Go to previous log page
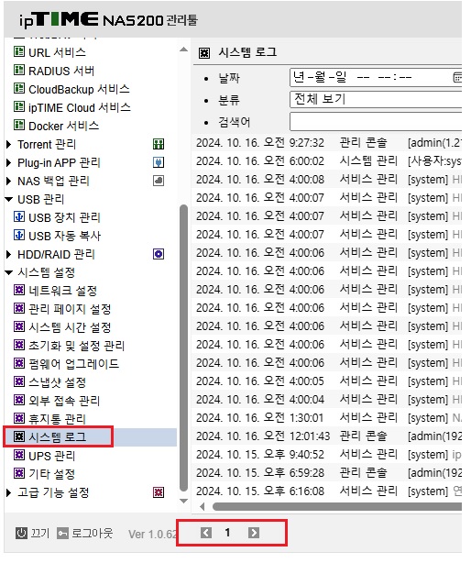471x563 pixels. [206, 533]
